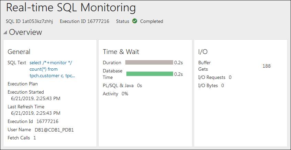Click the green Database Time bar

click(150, 74)
